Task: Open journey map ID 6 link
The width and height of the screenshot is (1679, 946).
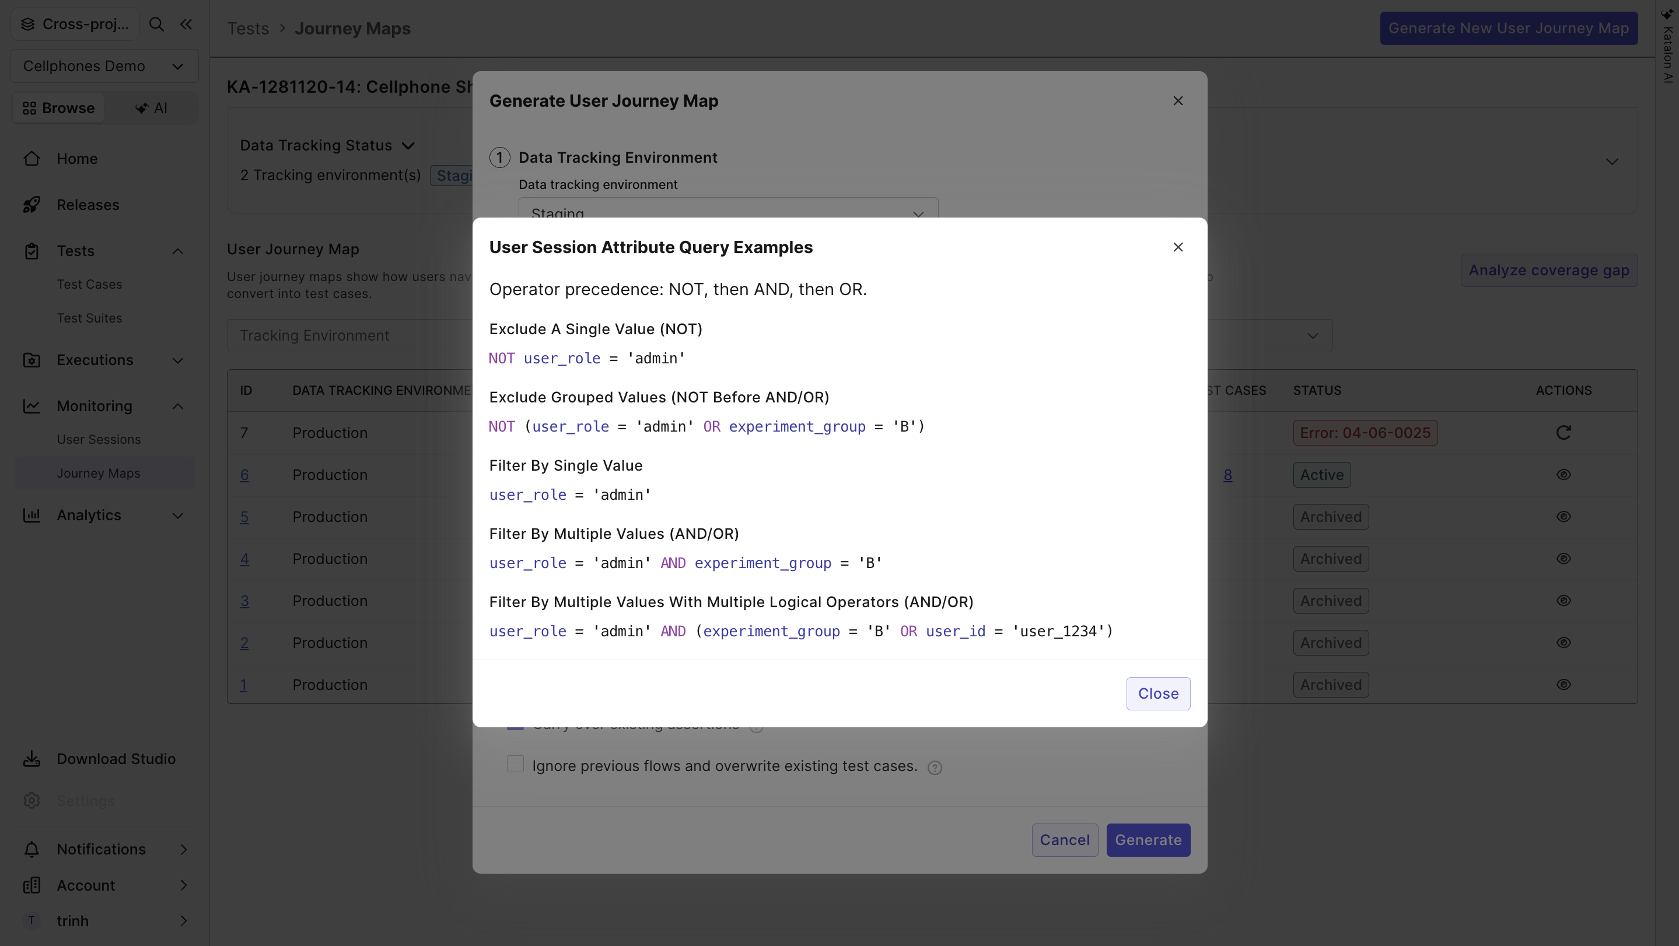Action: point(244,475)
